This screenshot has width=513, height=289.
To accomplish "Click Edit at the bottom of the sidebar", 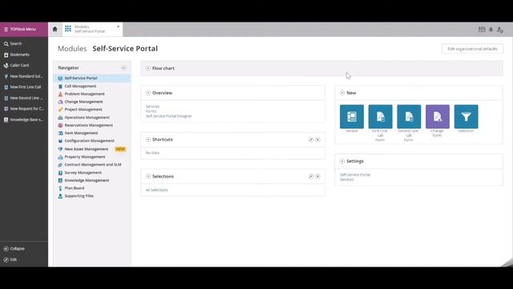I will click(10, 259).
